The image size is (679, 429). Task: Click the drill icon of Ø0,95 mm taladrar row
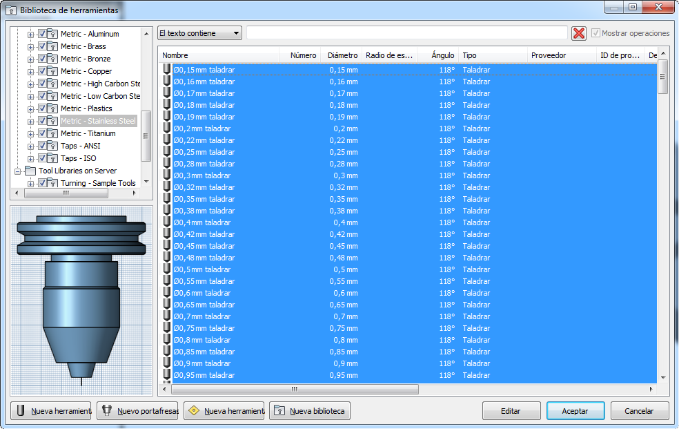[167, 375]
